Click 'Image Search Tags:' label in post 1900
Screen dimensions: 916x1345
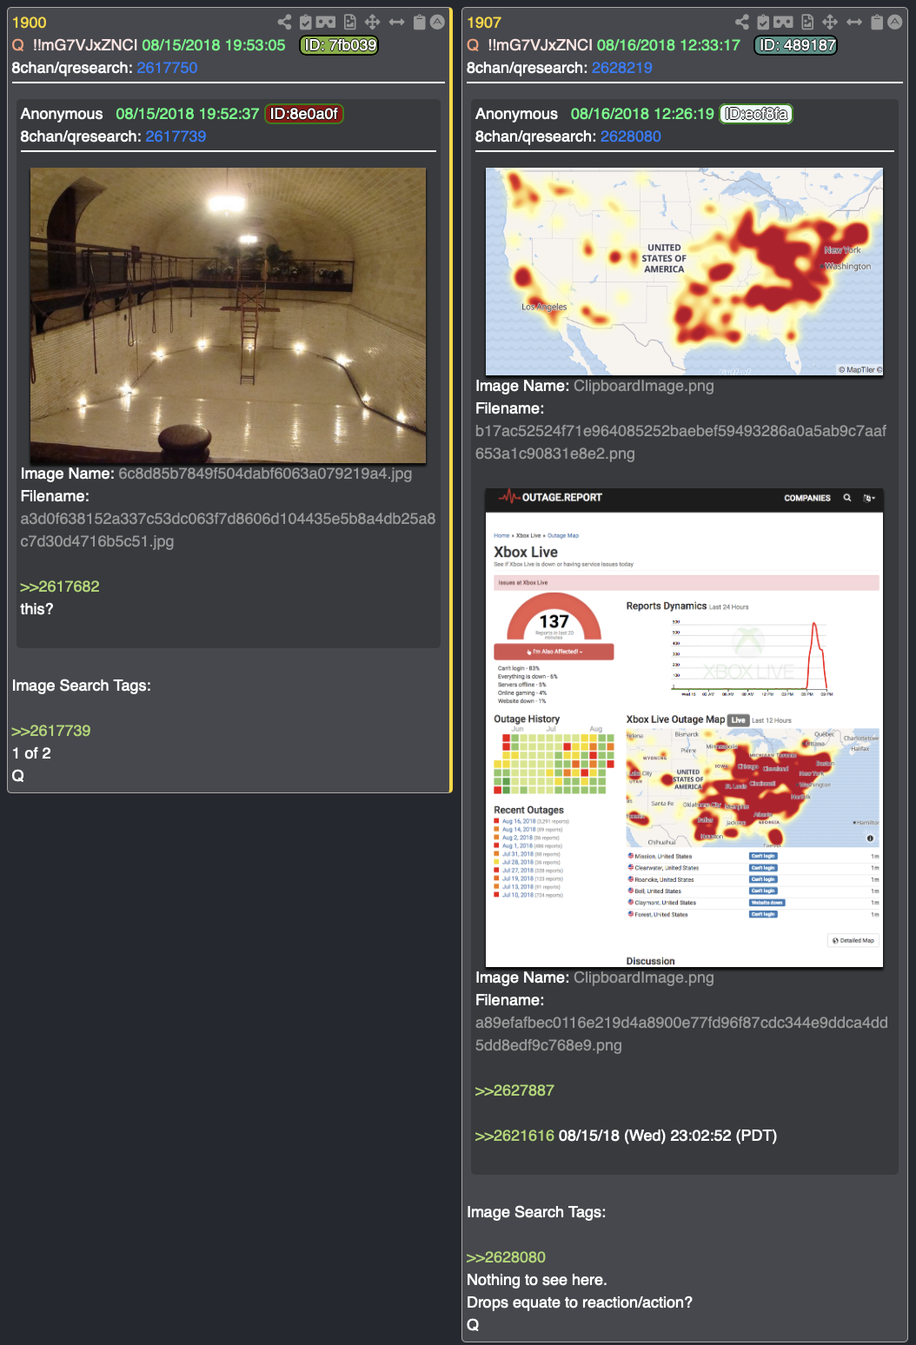tap(82, 686)
